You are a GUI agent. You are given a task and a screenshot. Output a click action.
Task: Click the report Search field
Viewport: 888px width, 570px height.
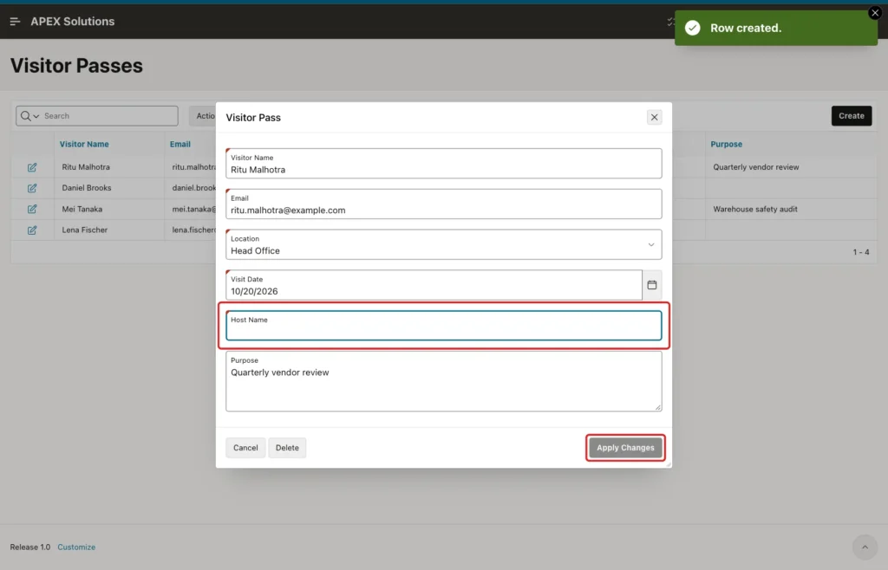coord(109,116)
